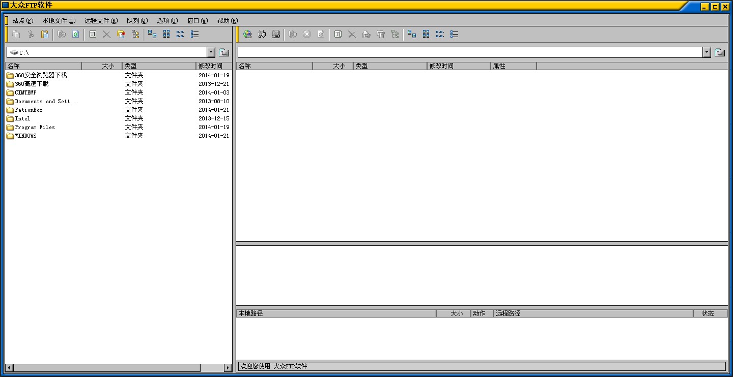The width and height of the screenshot is (733, 377).
Task: Go up one folder in local pane
Action: coord(224,52)
